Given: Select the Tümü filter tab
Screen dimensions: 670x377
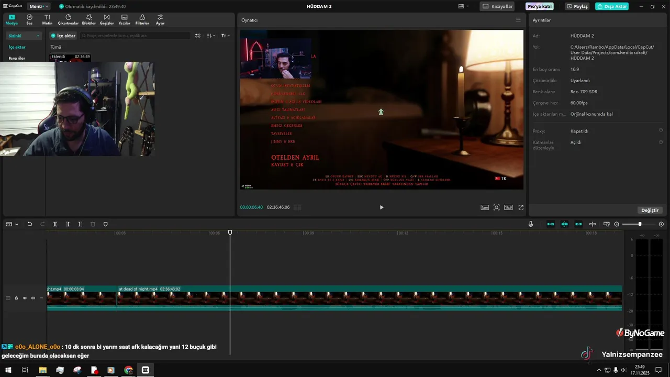Looking at the screenshot, I should (55, 47).
